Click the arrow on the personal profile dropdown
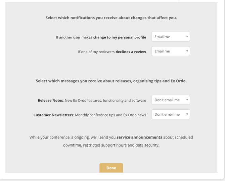The height and width of the screenshot is (181, 225). 187,37
